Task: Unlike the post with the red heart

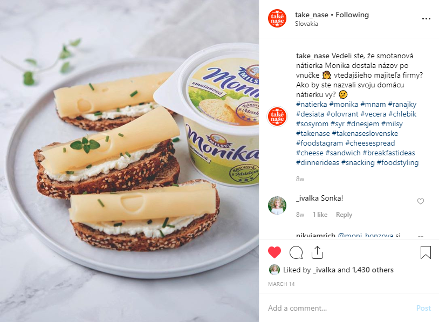Action: [x=275, y=252]
